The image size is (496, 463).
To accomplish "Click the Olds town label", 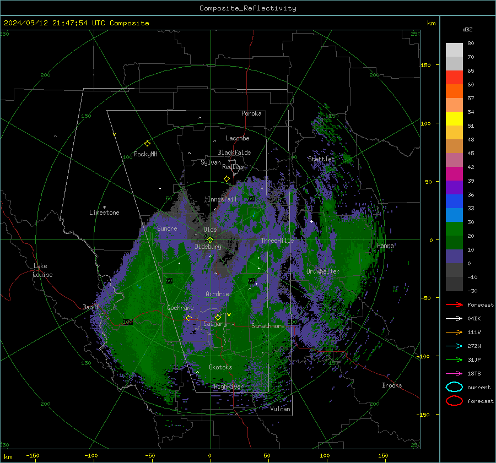I will pos(210,230).
